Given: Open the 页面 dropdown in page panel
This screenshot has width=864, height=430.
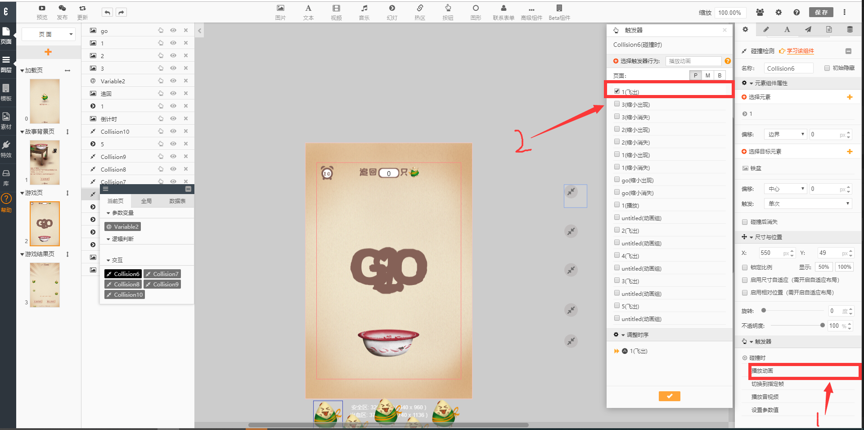Looking at the screenshot, I should [48, 34].
